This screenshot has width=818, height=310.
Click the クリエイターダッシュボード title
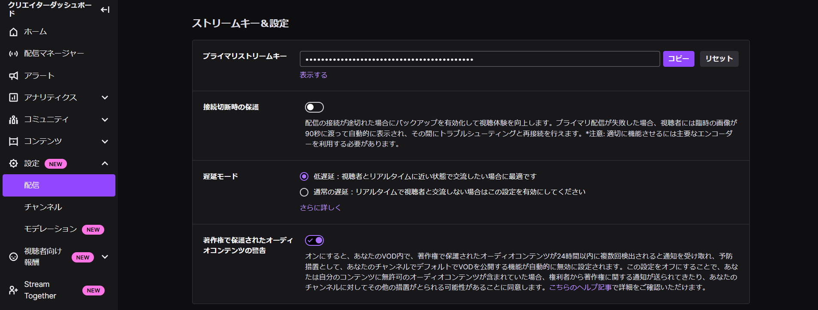coord(49,9)
